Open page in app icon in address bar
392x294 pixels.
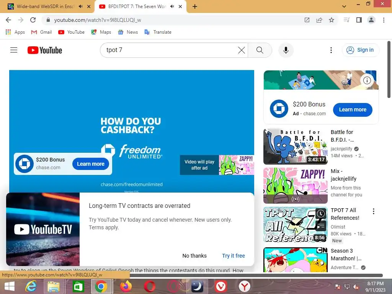307,20
